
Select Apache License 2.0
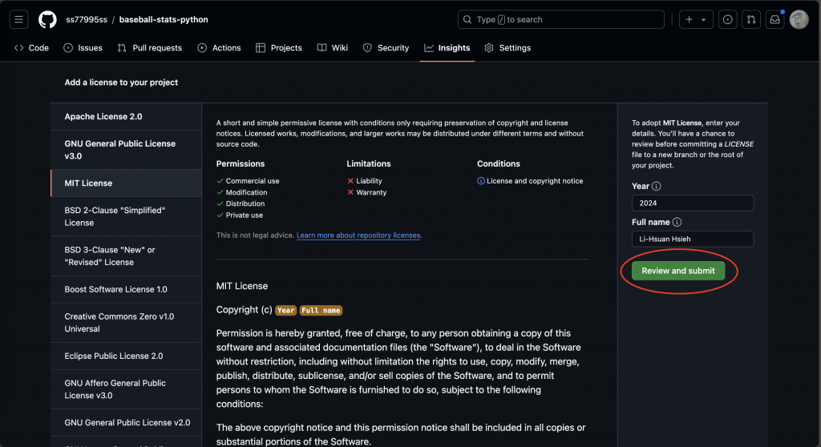(x=126, y=117)
